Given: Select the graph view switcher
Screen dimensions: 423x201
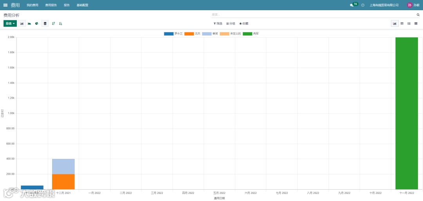Looking at the screenshot, I should 395,24.
